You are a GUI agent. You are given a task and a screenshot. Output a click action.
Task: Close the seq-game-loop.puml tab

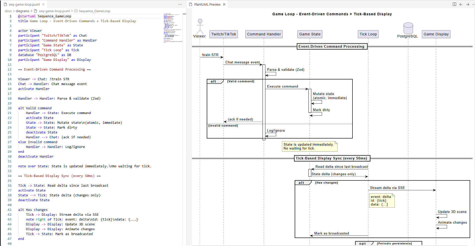[x=43, y=4]
